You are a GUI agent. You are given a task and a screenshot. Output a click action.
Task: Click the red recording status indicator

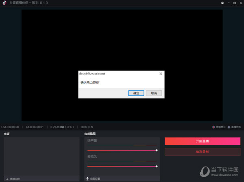(213, 127)
